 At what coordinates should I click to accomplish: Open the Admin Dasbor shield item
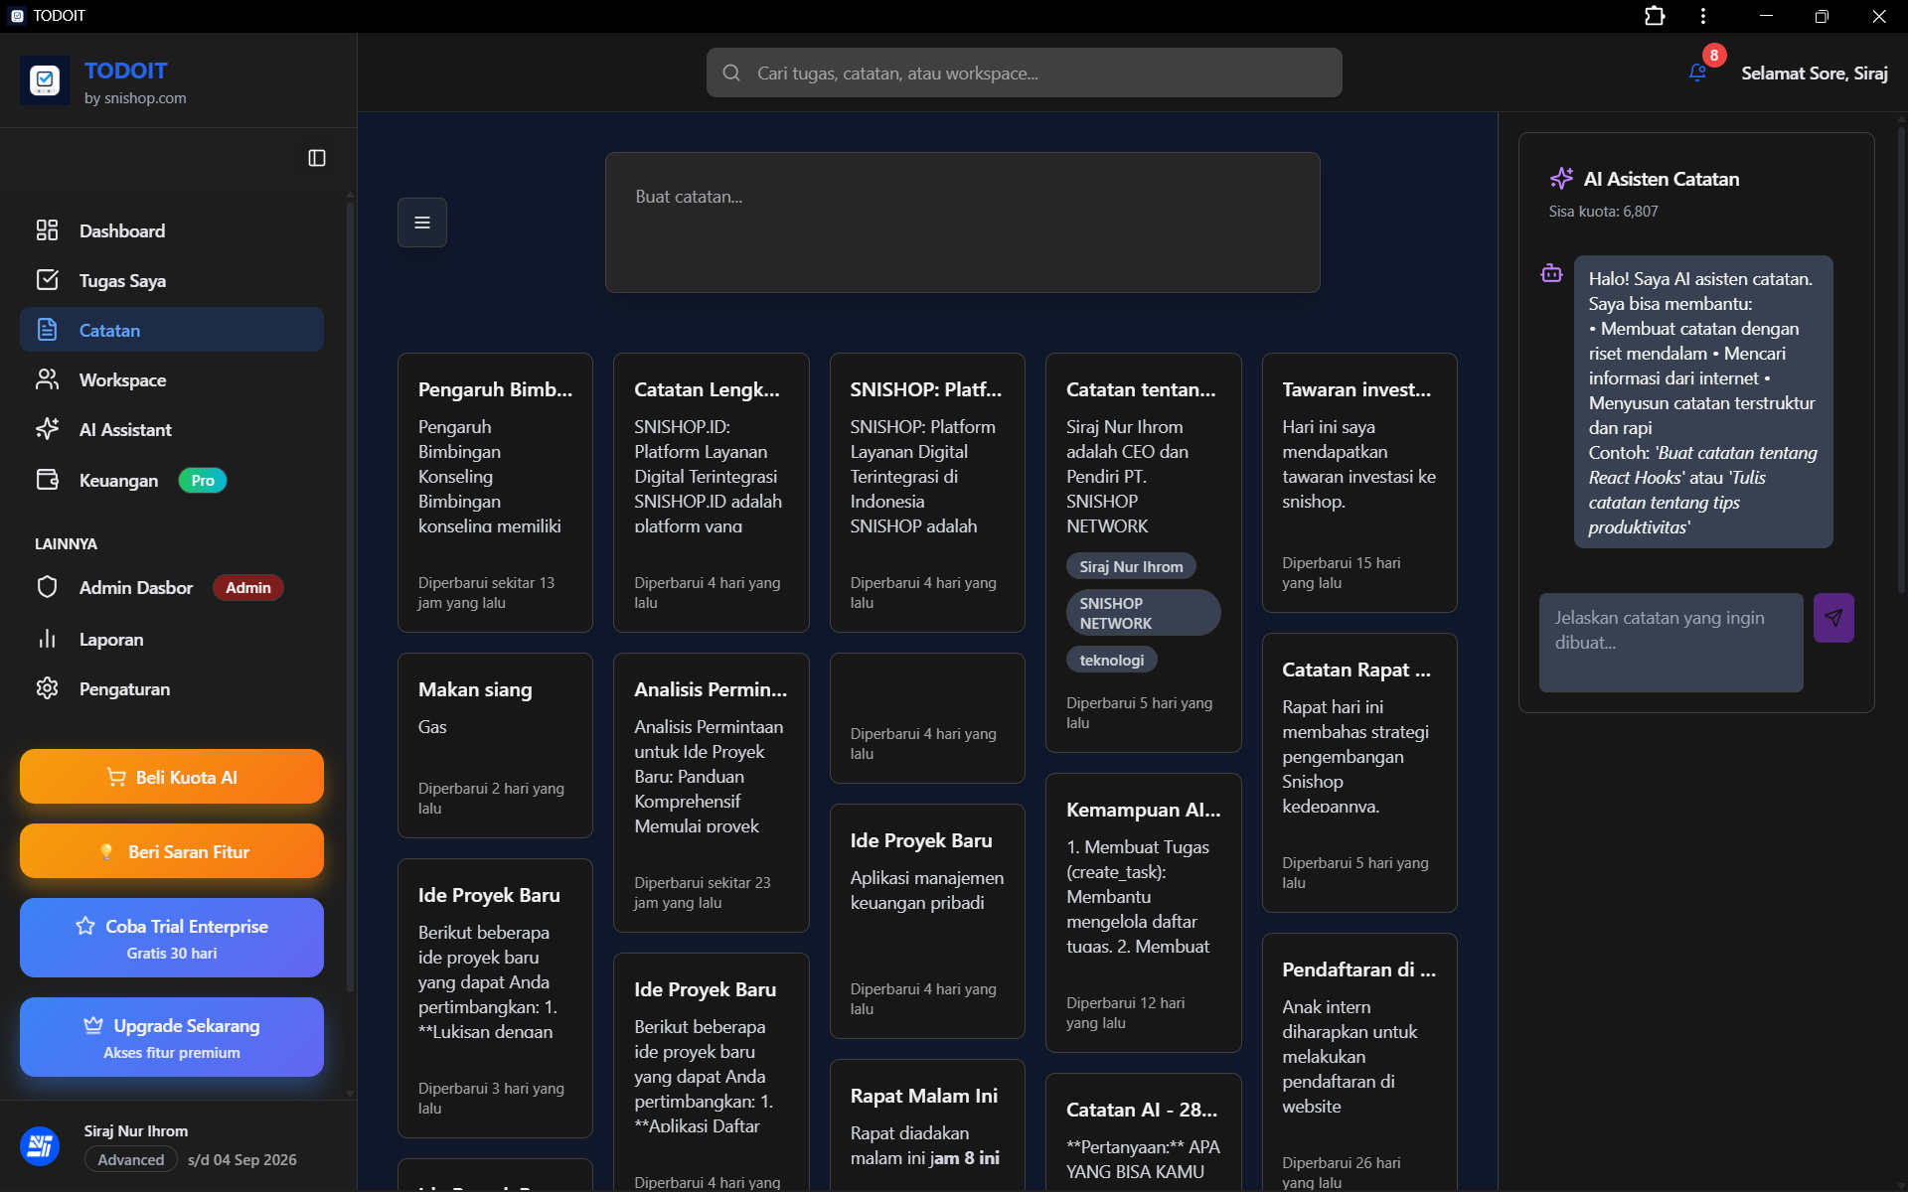pyautogui.click(x=135, y=587)
